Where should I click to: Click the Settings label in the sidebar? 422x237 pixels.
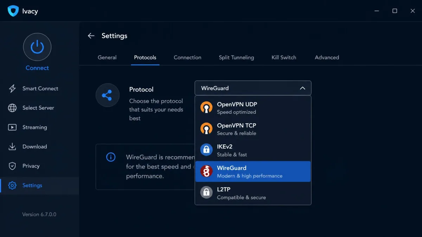pos(32,185)
